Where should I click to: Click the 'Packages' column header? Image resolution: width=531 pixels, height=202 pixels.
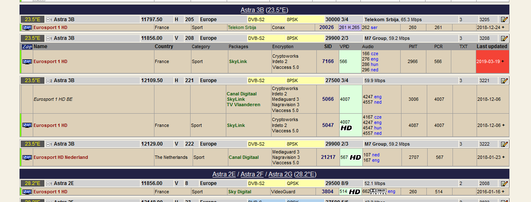tap(238, 46)
